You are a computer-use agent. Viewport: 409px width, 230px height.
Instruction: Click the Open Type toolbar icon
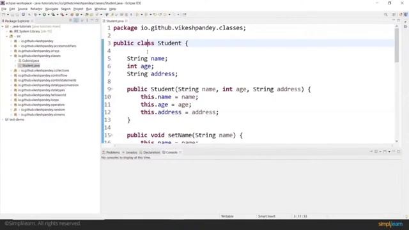(87, 15)
